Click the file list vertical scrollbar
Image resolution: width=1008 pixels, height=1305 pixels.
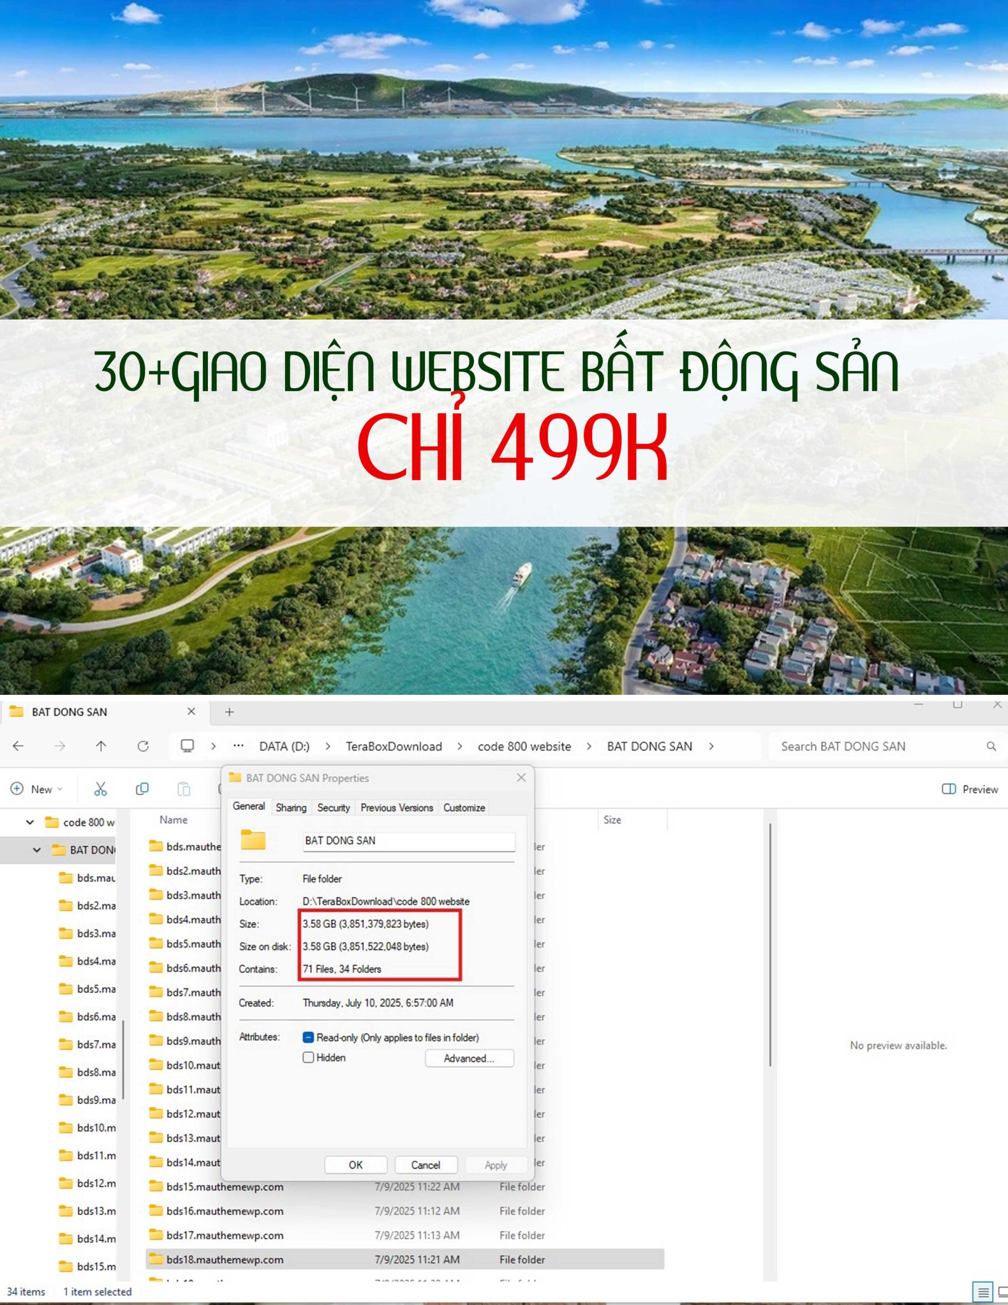(x=770, y=944)
